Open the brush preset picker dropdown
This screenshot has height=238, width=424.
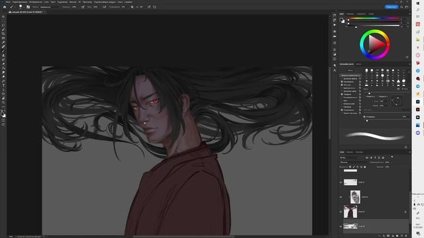pos(21,7)
